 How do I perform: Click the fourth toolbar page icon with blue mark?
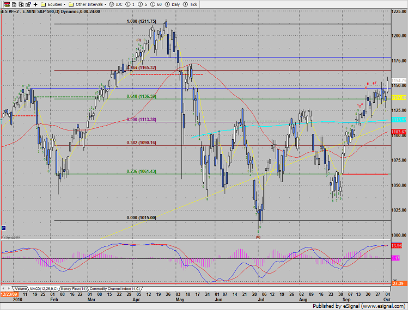(x=28, y=4)
